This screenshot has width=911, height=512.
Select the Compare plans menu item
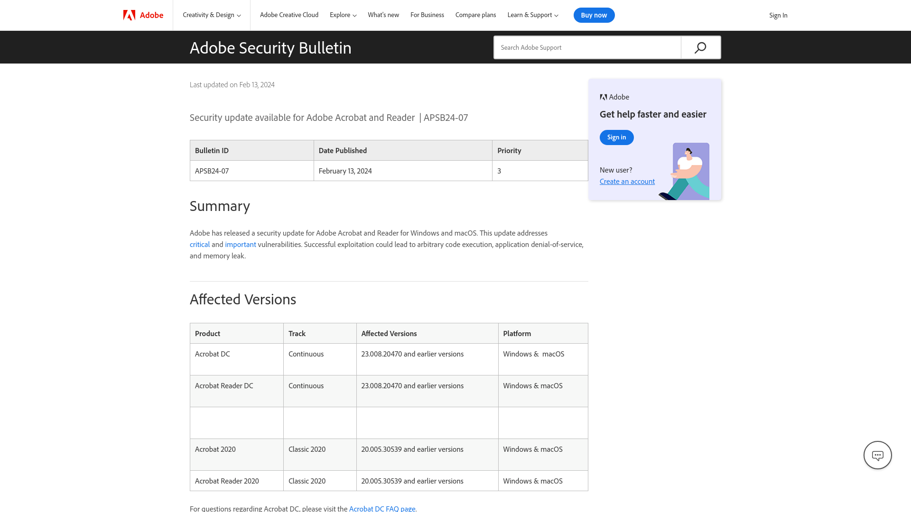point(475,15)
